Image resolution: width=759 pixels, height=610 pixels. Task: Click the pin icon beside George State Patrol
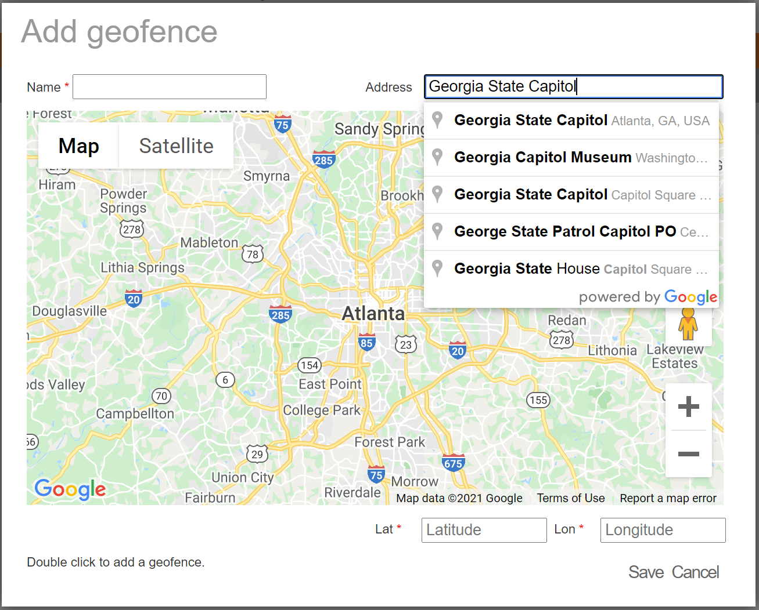point(438,231)
